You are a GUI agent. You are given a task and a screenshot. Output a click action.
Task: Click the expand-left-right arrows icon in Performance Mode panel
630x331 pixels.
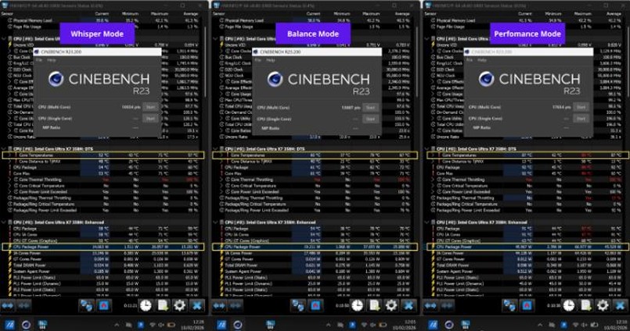[430, 306]
